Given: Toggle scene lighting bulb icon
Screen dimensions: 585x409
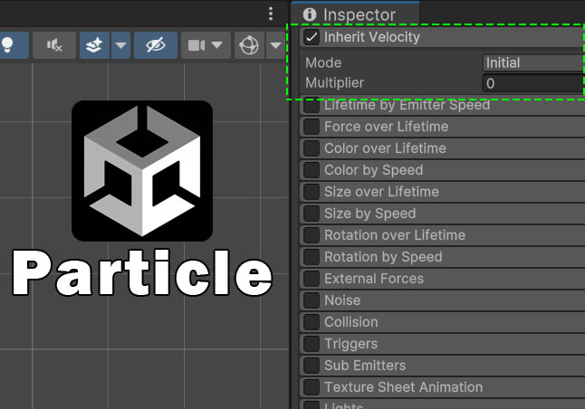Looking at the screenshot, I should (7, 45).
